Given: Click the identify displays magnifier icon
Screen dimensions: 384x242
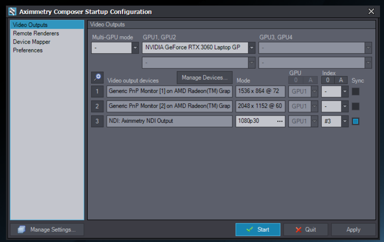Looking at the screenshot, I should click(x=98, y=77).
